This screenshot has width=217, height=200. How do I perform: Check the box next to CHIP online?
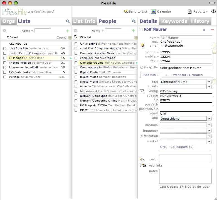click(x=76, y=44)
